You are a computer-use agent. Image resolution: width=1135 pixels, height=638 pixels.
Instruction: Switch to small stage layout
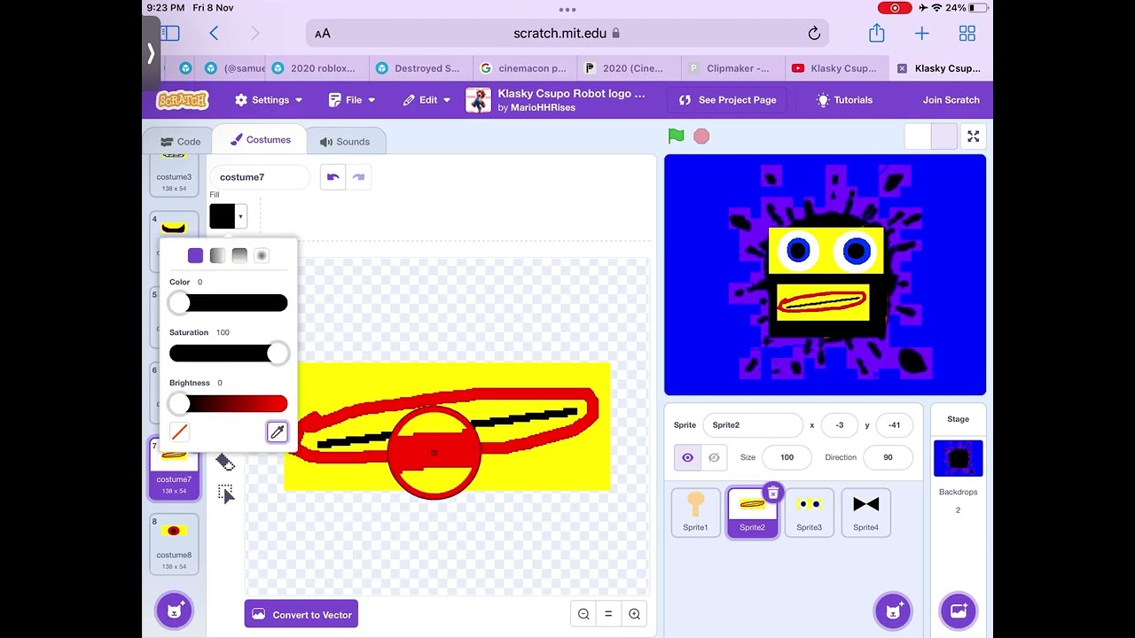918,136
